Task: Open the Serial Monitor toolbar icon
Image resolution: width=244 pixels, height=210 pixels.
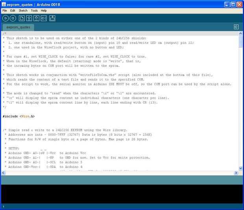Action: (x=52, y=18)
